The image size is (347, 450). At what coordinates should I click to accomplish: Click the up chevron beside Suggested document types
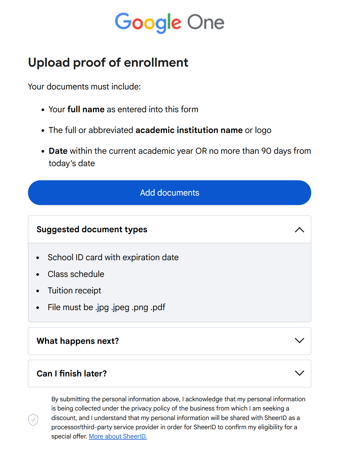tap(299, 230)
